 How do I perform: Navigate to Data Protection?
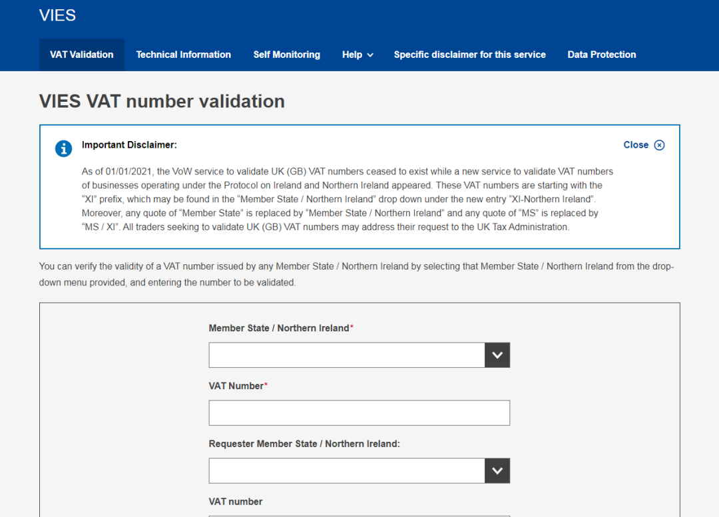pyautogui.click(x=601, y=55)
